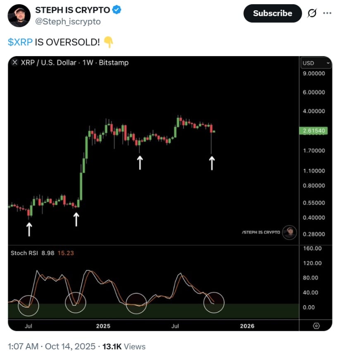Viewport: 341px width, 352px height.
Task: Click the STEPH IS CRYPTO display name
Action: coord(72,10)
